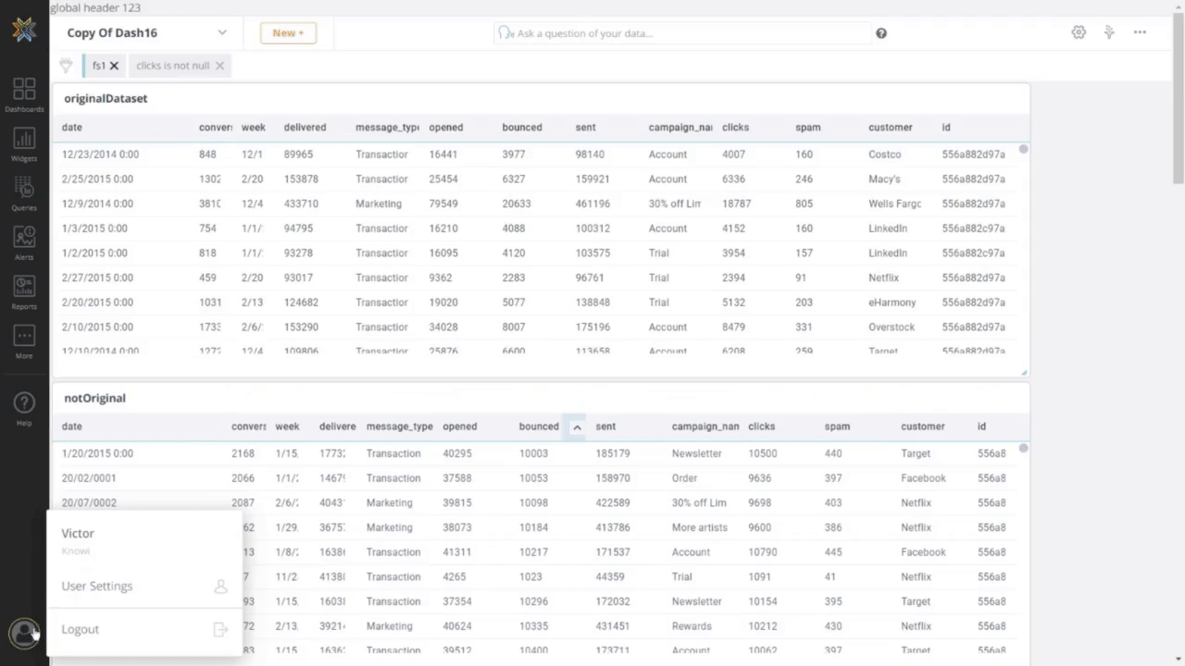The height and width of the screenshot is (666, 1185).
Task: Click the More sidebar icon
Action: (x=24, y=340)
